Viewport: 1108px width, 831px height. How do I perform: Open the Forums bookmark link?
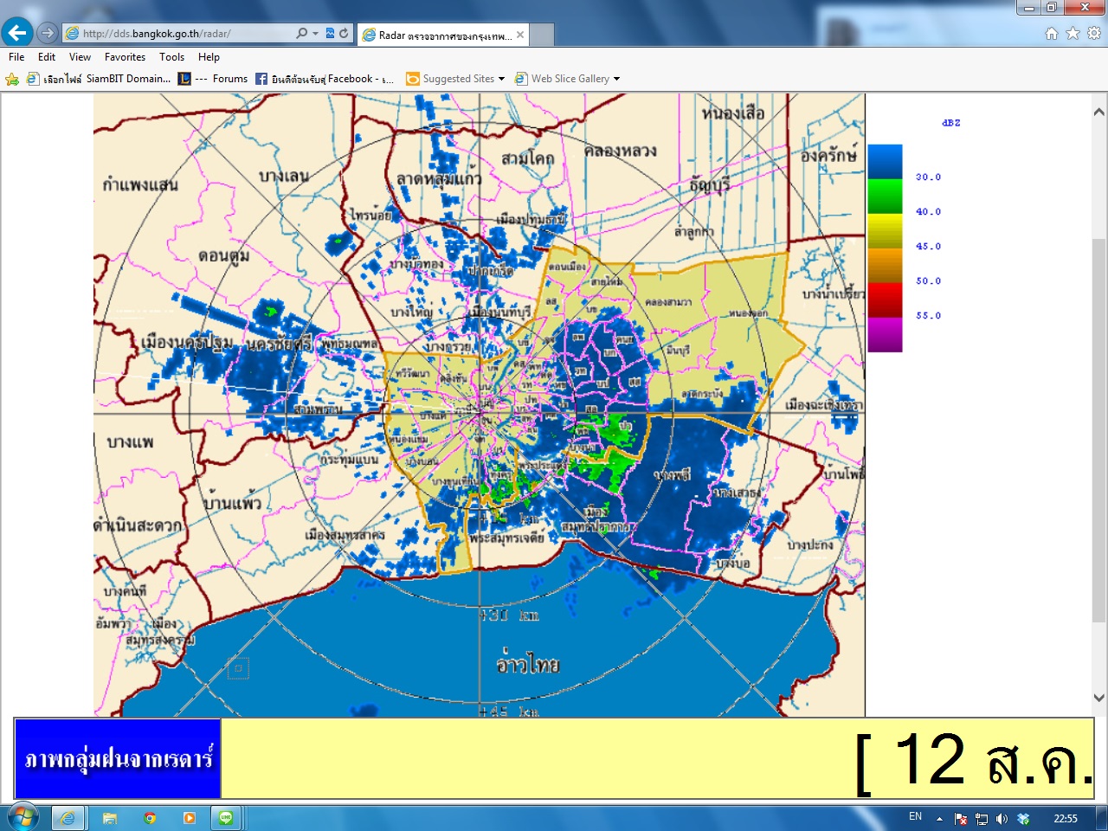[x=229, y=79]
